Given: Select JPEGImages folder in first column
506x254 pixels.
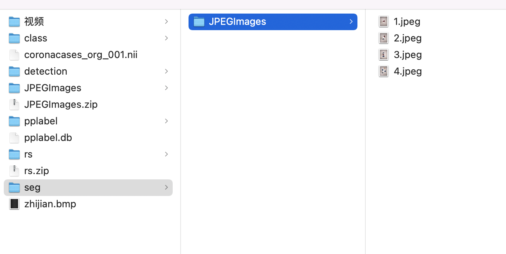Looking at the screenshot, I should [x=88, y=88].
